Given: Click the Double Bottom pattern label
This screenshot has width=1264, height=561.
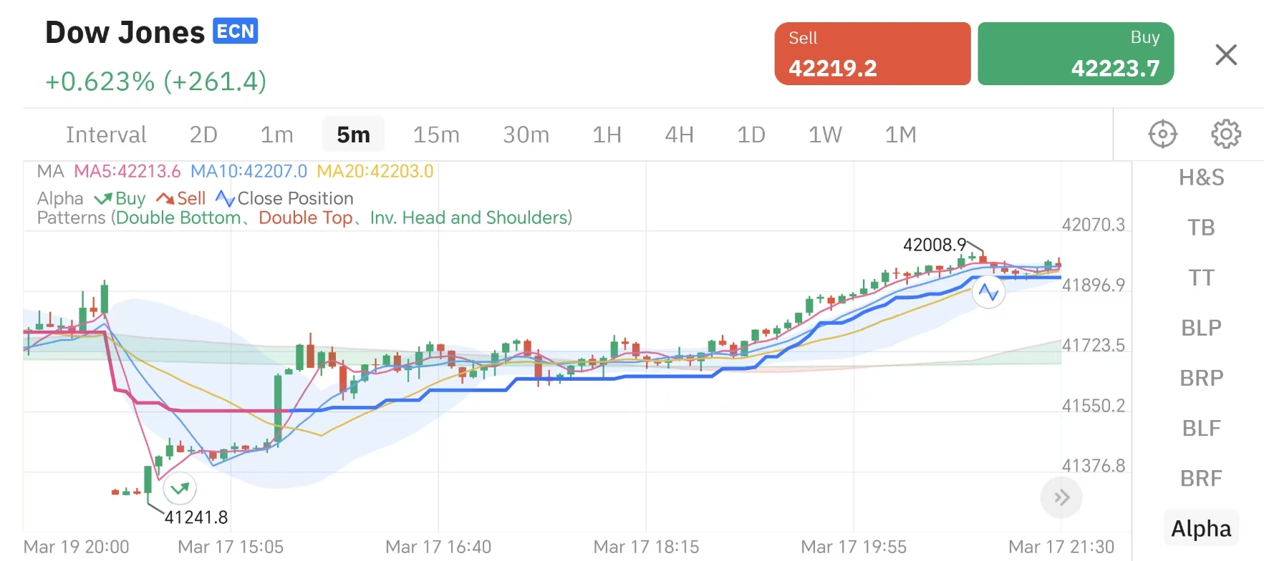Looking at the screenshot, I should click(x=178, y=218).
